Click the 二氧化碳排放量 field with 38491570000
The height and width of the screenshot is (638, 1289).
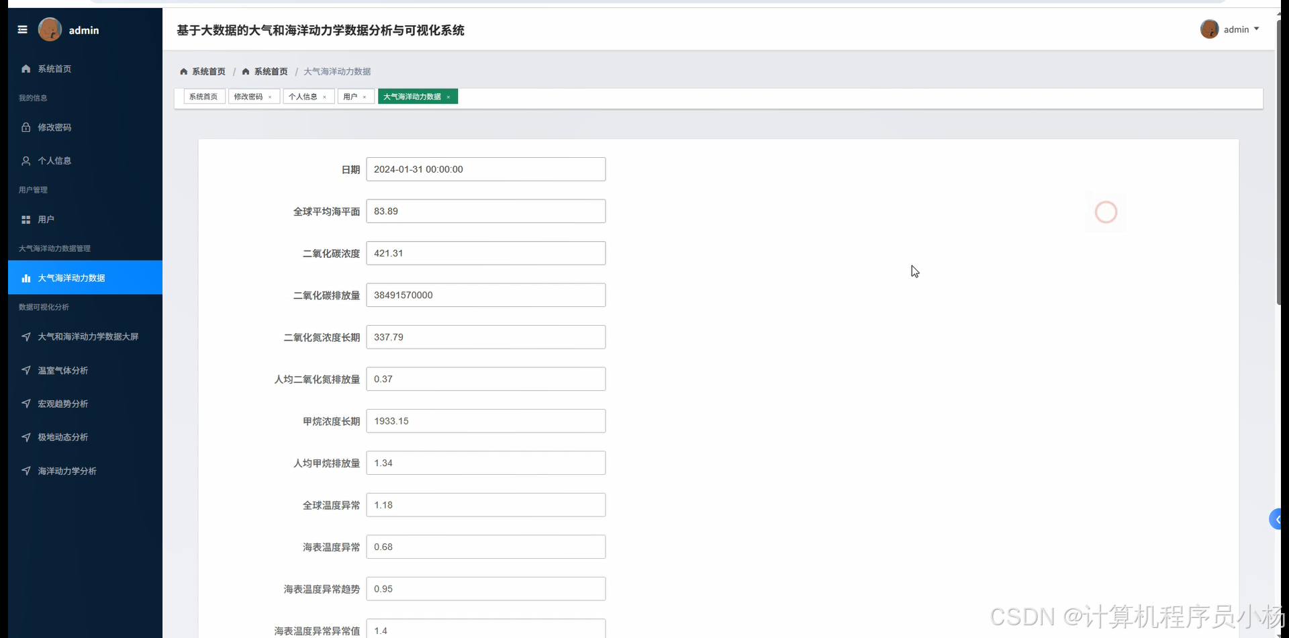[x=486, y=295]
